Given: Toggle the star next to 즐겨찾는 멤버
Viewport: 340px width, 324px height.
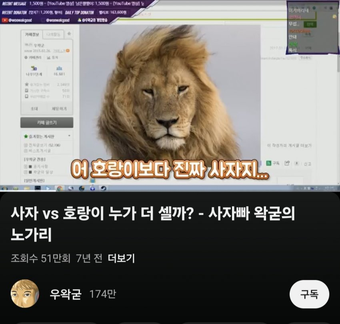Looking at the screenshot, I should click(x=27, y=84).
